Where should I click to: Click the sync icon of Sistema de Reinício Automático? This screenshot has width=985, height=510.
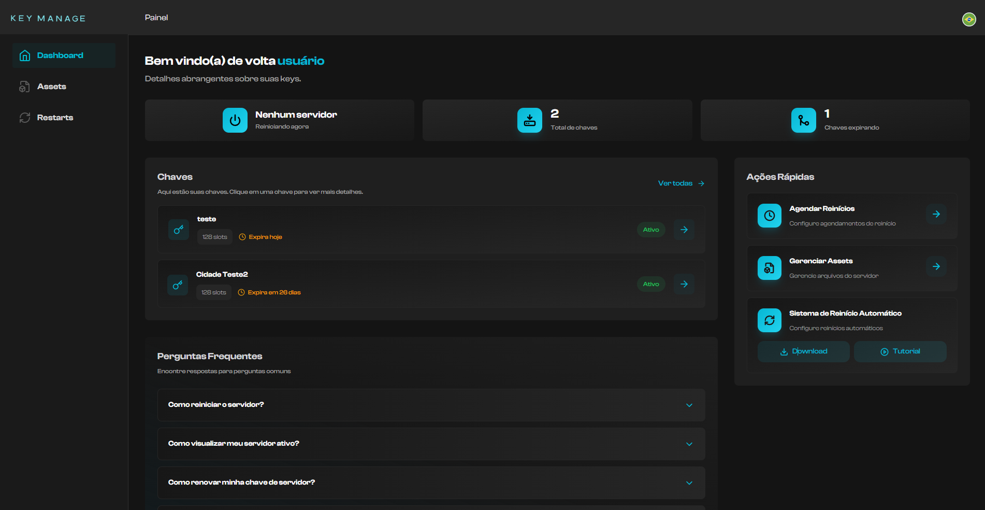click(x=770, y=320)
